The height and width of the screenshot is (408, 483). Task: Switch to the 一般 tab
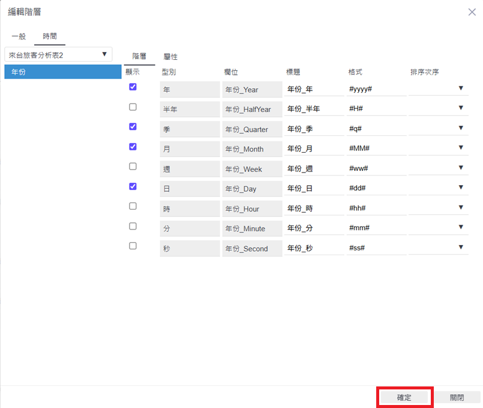pyautogui.click(x=19, y=37)
